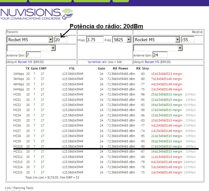Open the receive radio dropdown showing Rocket M5
209x191 pixels.
(157, 40)
